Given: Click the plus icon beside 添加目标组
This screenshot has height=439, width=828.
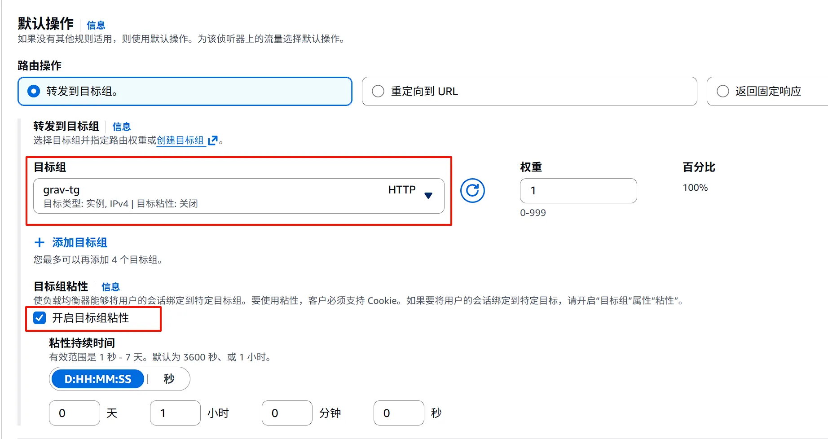Looking at the screenshot, I should pos(40,242).
